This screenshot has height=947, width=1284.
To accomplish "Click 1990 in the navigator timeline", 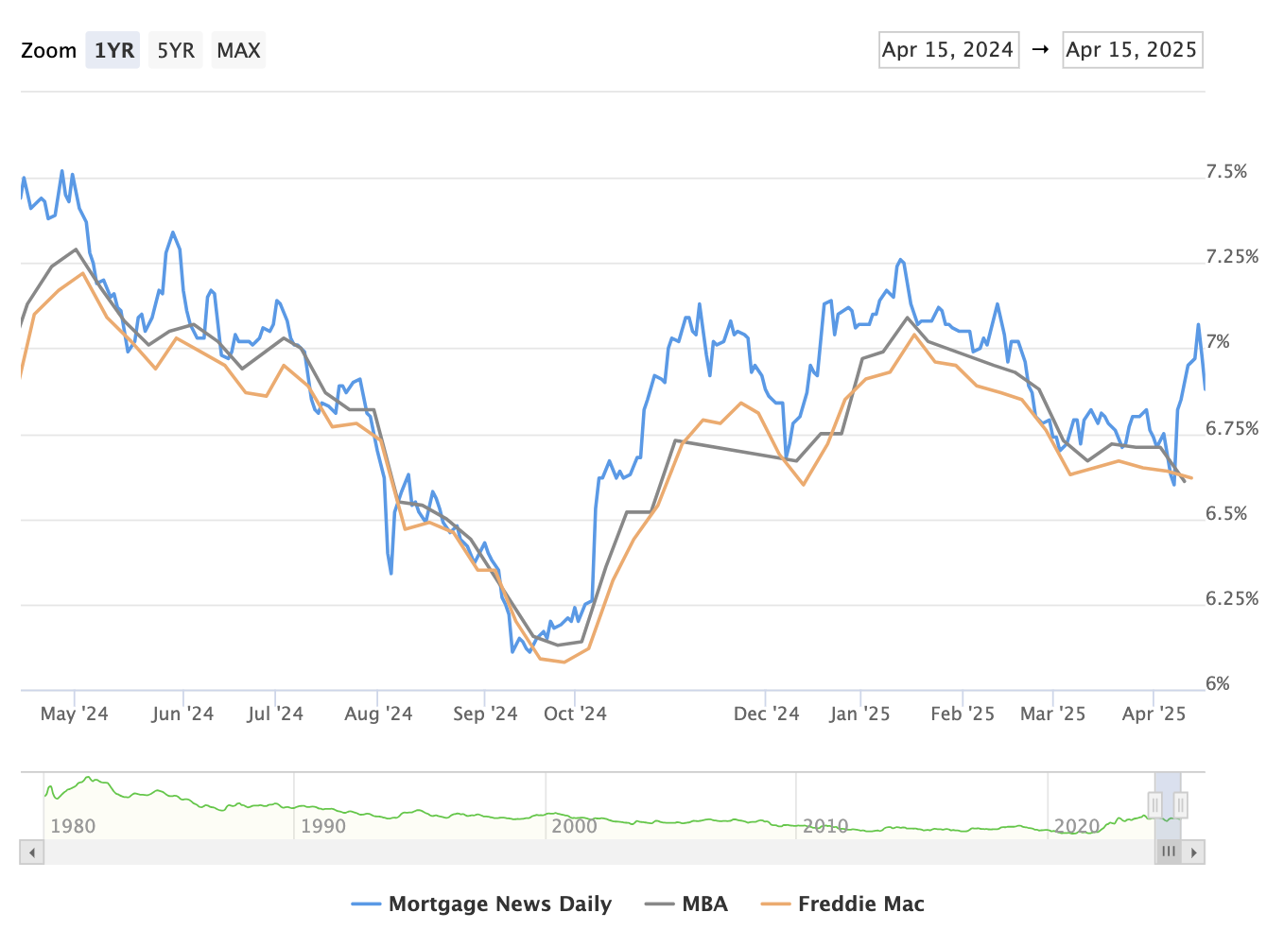I will 323,826.
